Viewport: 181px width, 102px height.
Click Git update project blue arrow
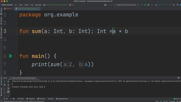[x=160, y=5]
